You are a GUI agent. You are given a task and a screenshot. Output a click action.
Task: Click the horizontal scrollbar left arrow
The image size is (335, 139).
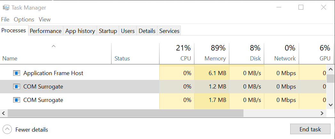pos(4,113)
